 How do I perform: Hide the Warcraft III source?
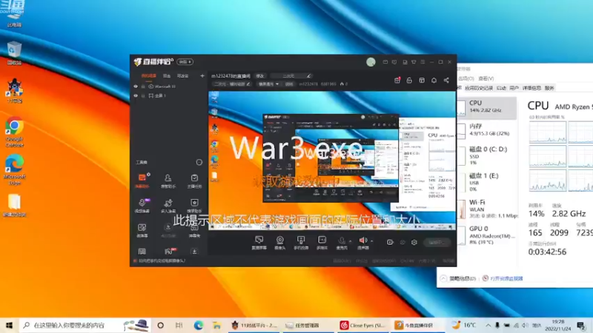click(136, 87)
